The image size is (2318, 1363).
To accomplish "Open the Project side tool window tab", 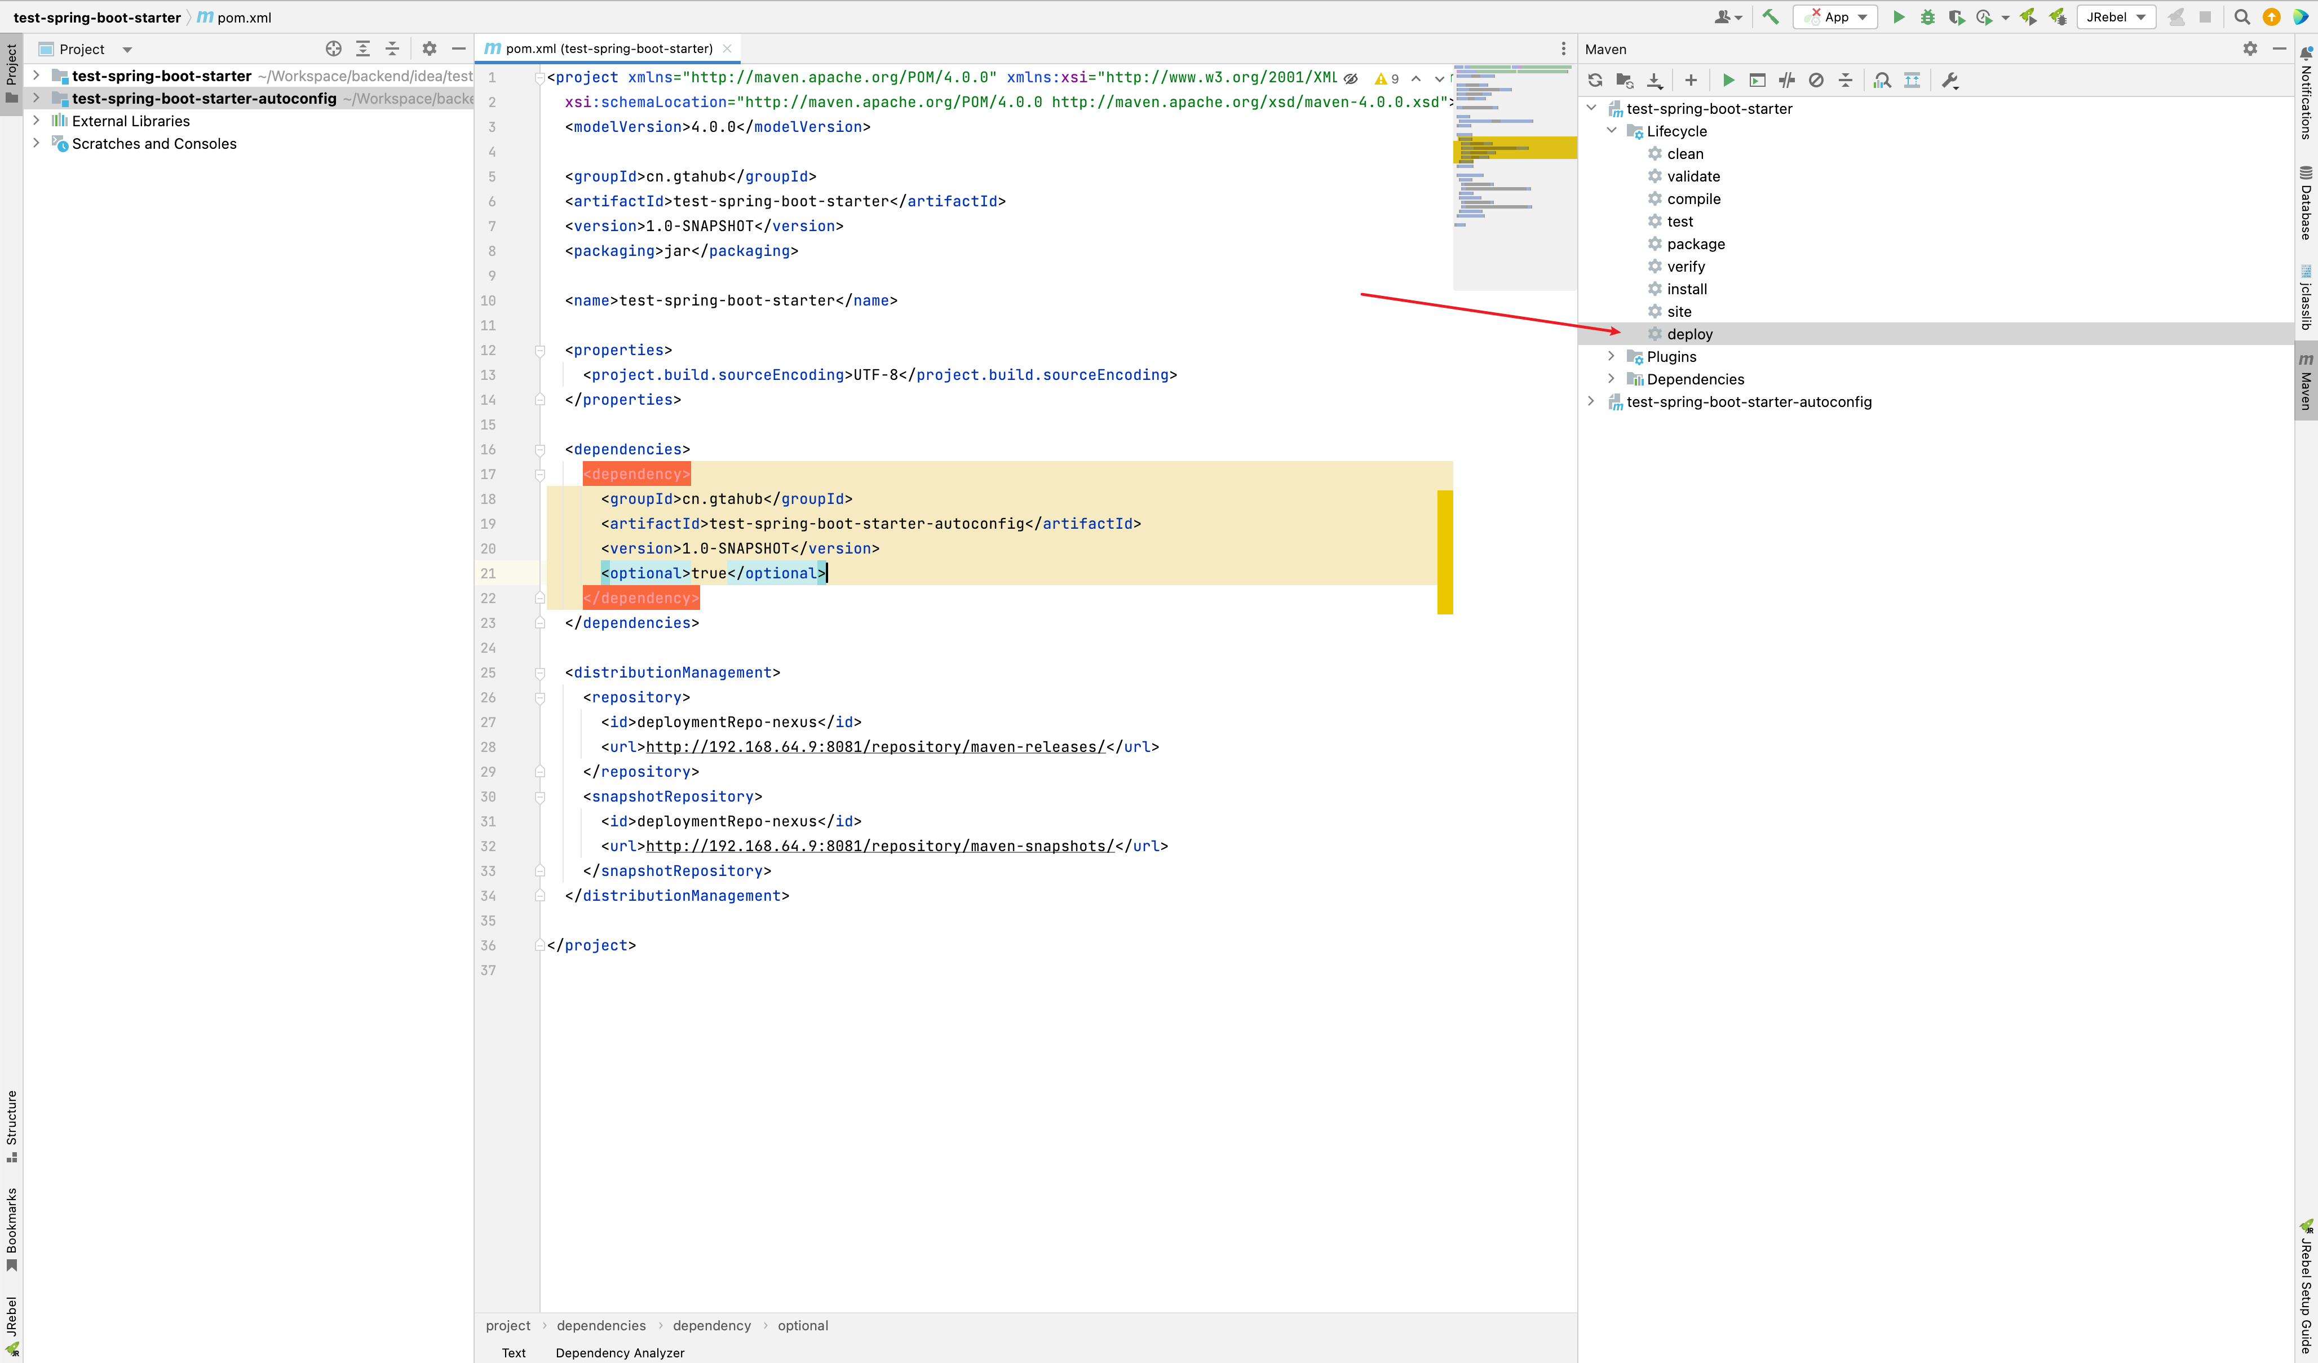I will pos(11,74).
